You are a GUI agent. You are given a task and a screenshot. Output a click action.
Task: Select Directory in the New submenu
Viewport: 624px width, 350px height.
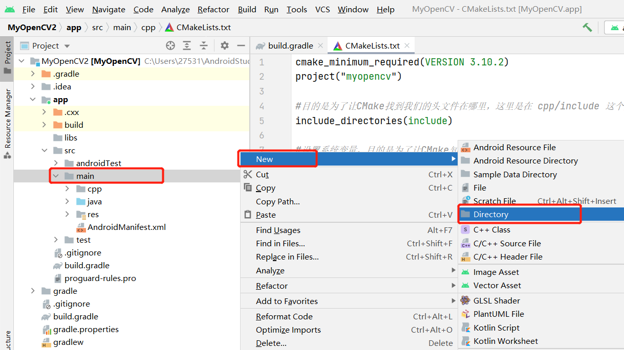[x=541, y=214]
